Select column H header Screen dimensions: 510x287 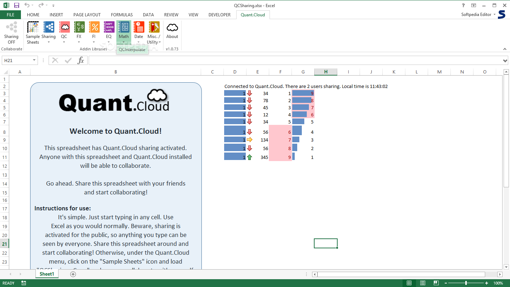(x=326, y=72)
